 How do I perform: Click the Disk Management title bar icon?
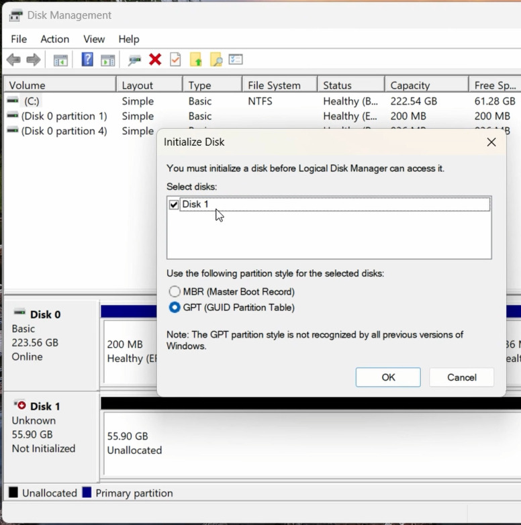[15, 15]
